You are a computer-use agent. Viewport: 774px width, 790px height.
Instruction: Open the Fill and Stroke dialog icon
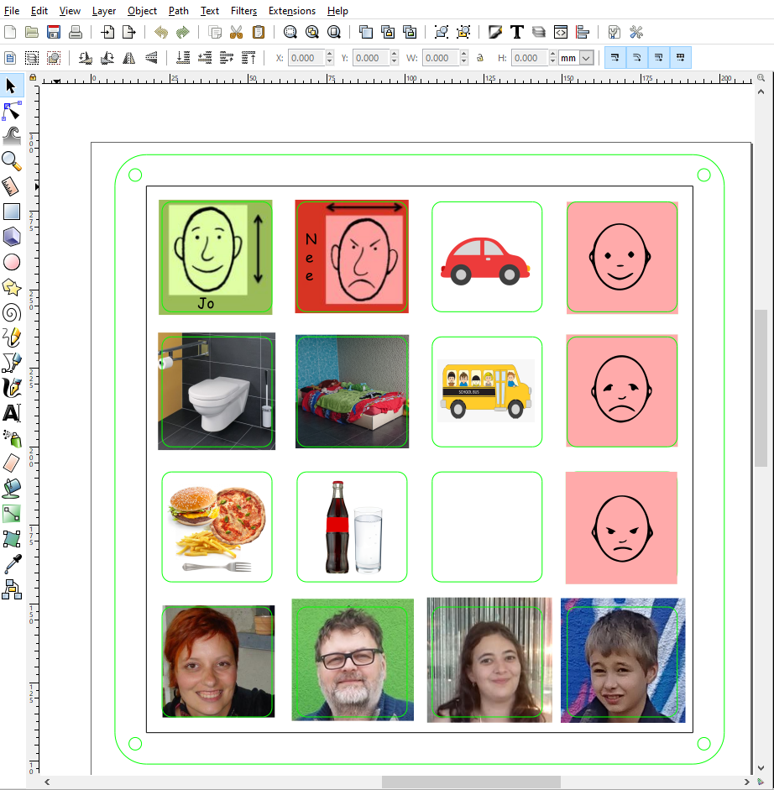(494, 32)
